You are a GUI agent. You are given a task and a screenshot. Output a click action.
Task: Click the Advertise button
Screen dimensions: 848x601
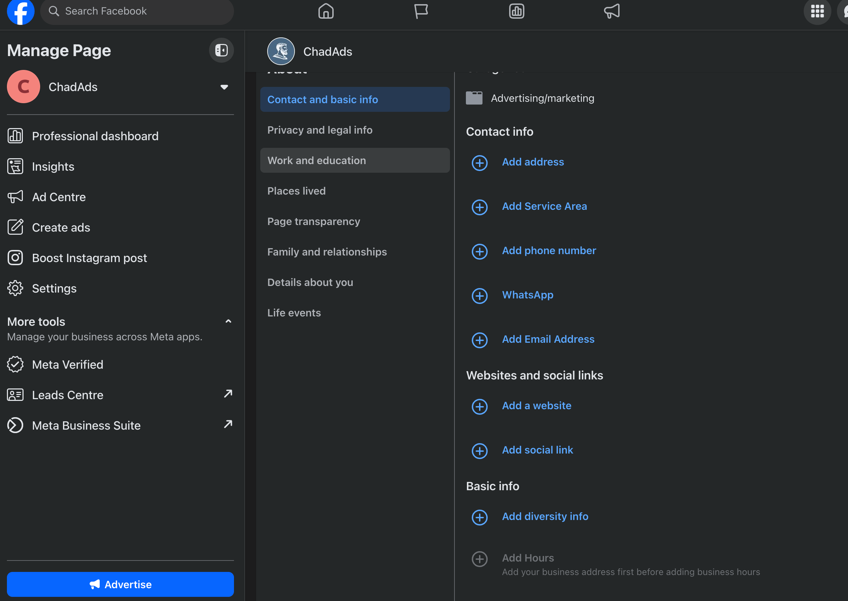click(120, 584)
